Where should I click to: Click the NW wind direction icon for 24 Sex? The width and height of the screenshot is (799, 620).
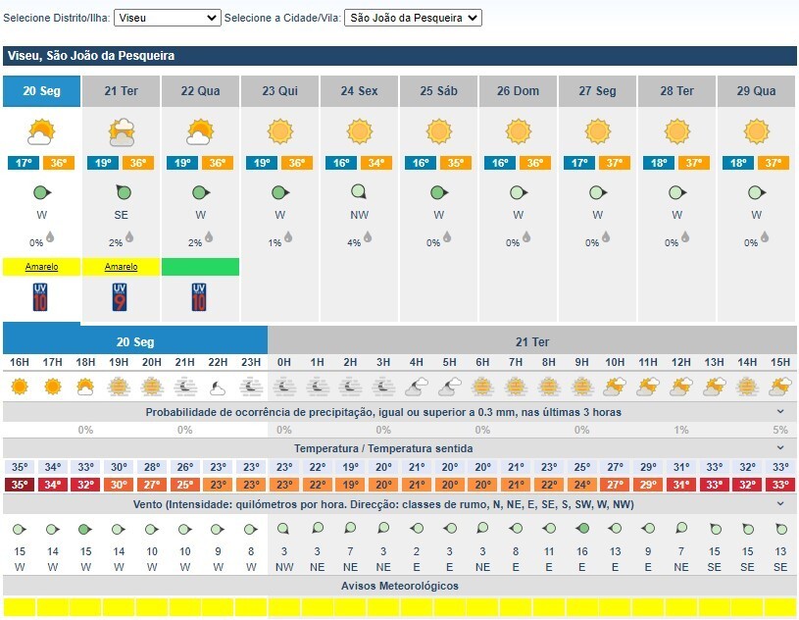[360, 192]
